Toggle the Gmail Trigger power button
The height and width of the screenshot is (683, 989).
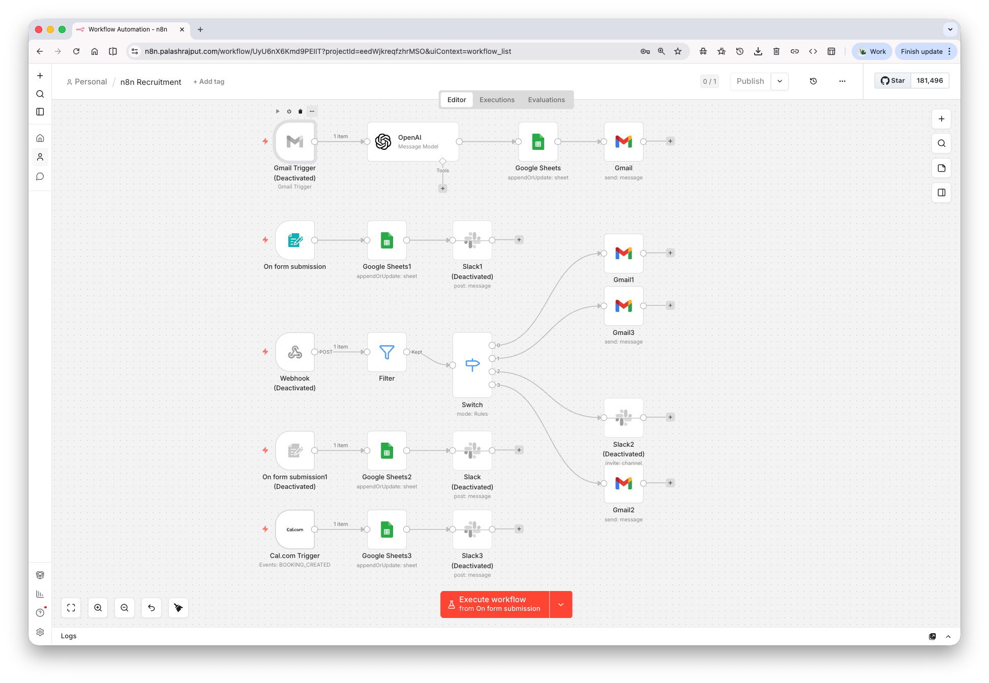[289, 111]
